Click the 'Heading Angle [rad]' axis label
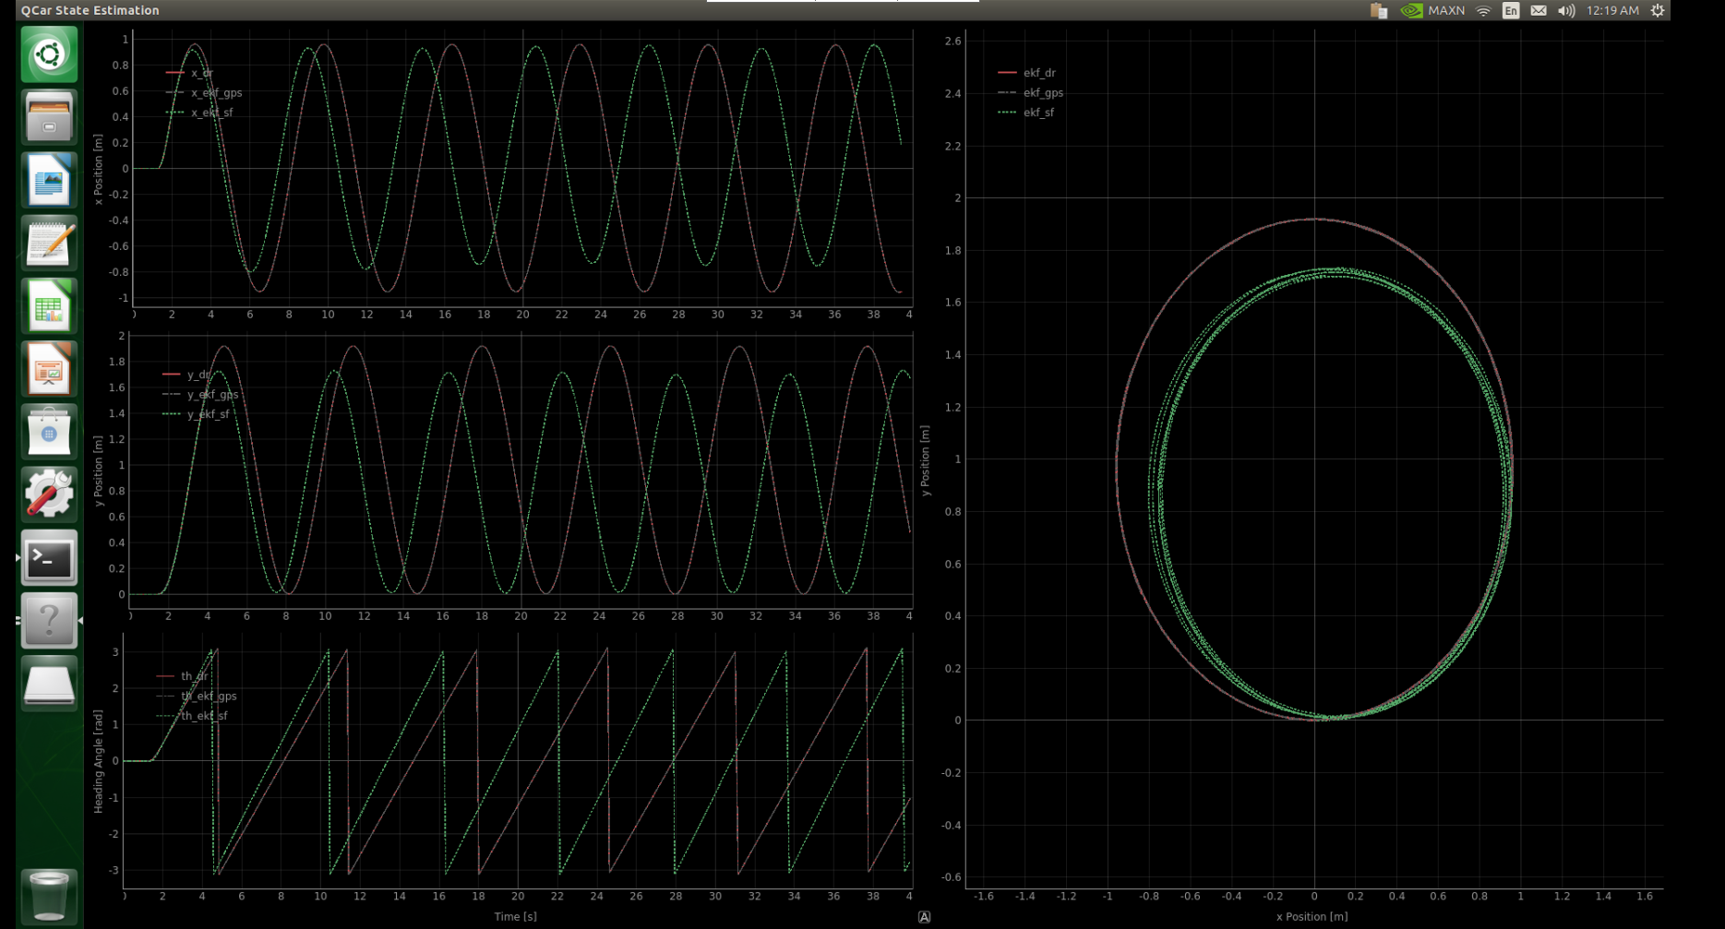Viewport: 1725px width, 929px height. (x=98, y=761)
